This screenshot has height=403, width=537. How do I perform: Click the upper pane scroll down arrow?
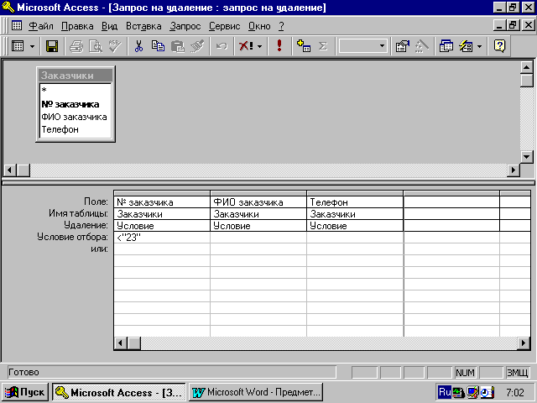tap(527, 157)
